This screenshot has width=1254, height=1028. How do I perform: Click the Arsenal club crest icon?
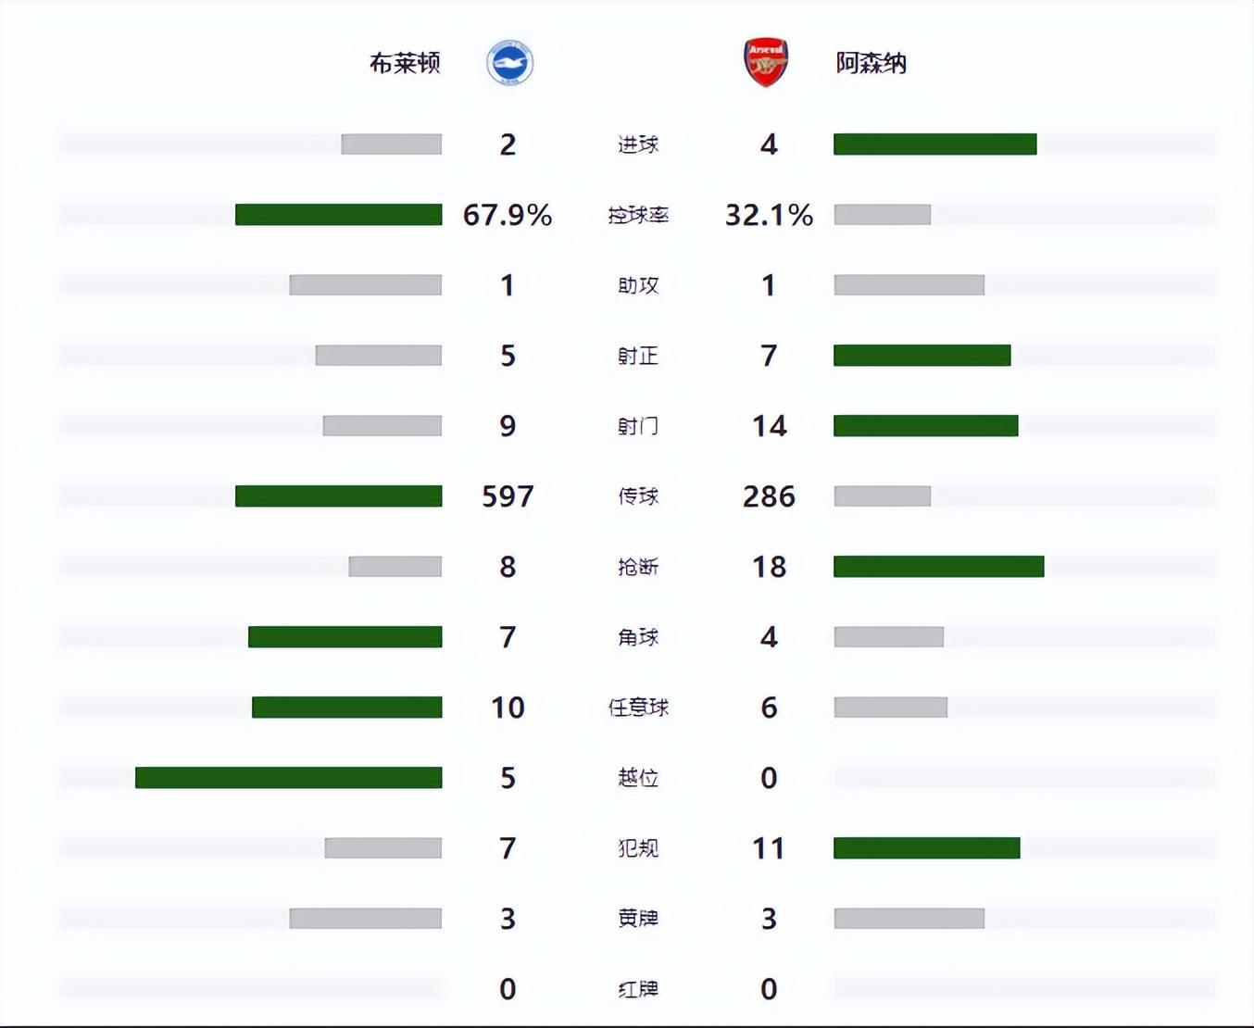pyautogui.click(x=766, y=63)
